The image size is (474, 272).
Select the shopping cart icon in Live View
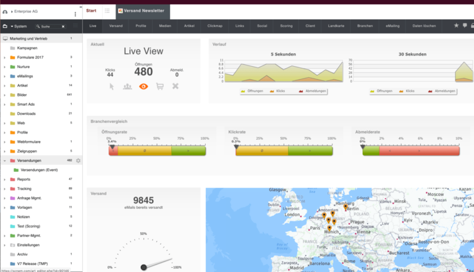[x=160, y=87]
